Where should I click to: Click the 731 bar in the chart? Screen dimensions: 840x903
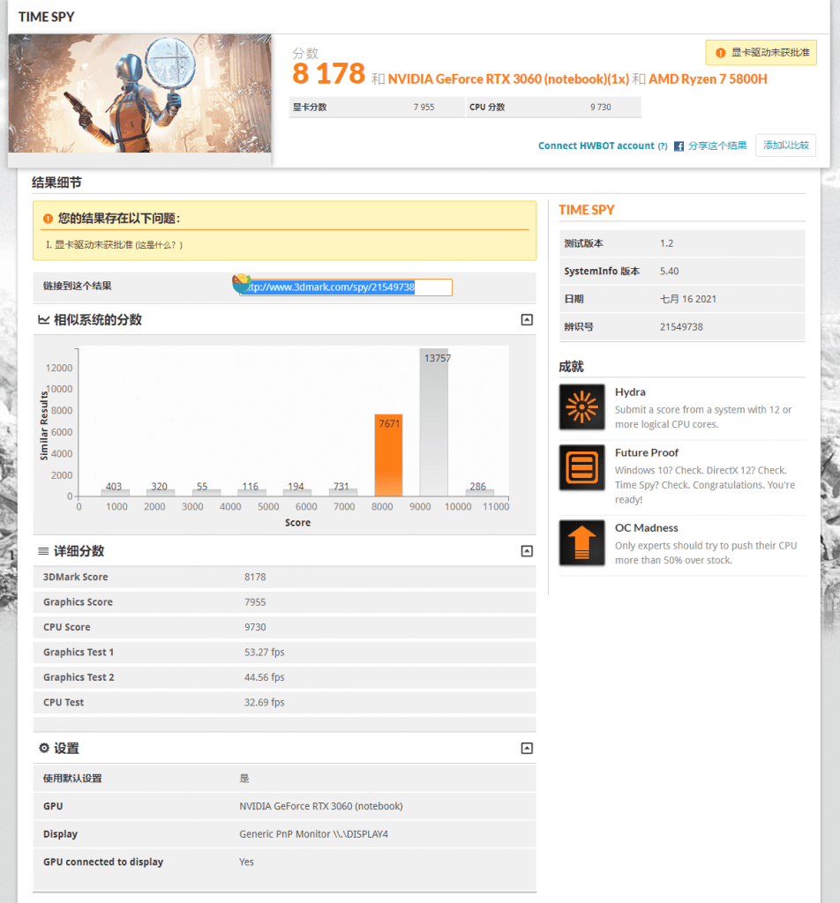click(343, 492)
